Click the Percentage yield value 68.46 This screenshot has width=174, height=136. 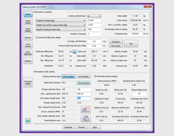pyautogui.click(x=135, y=29)
